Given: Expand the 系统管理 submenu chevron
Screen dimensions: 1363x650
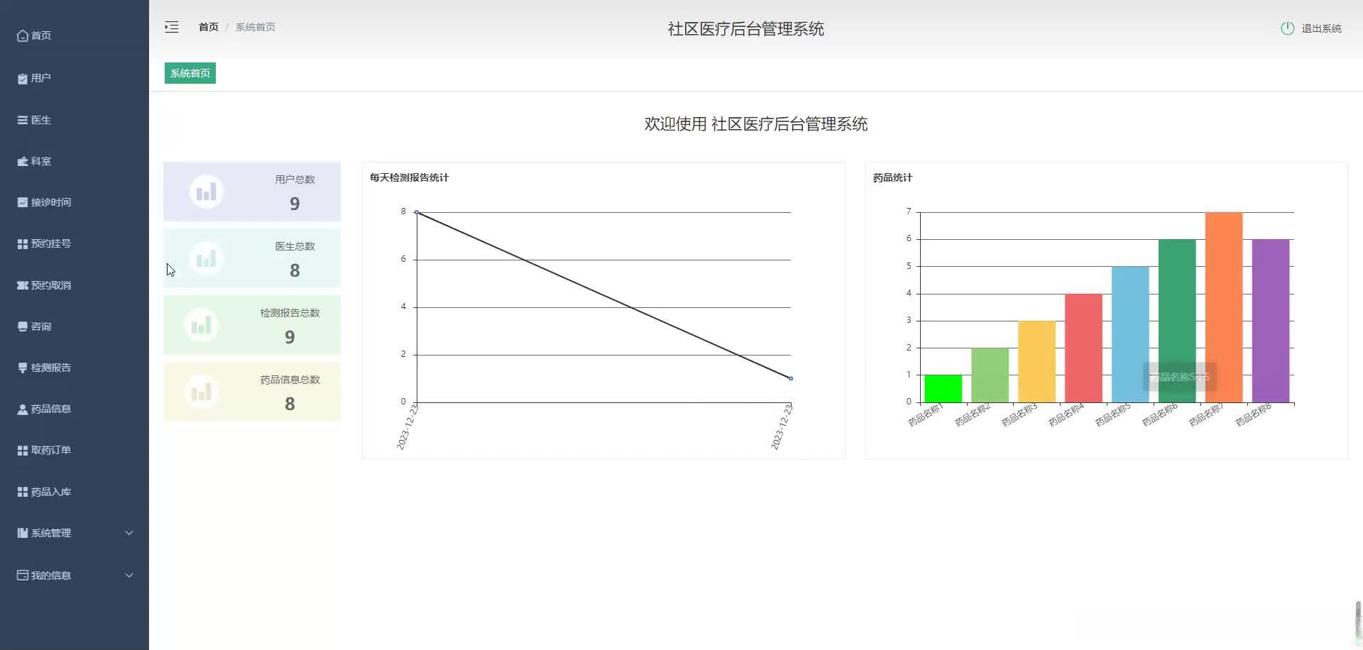Looking at the screenshot, I should pos(129,533).
